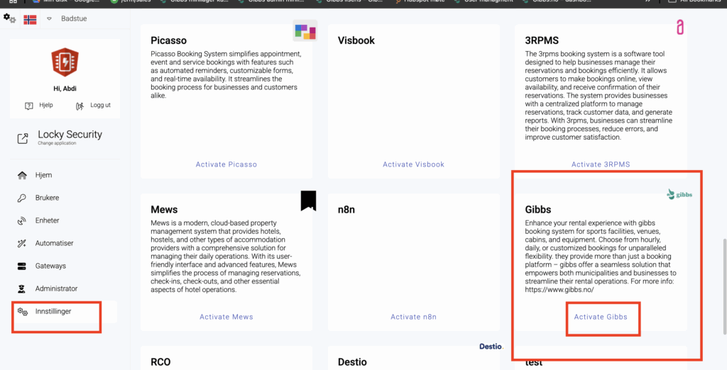Click the Logg ut link
Viewport: 727px width, 370px height.
tap(99, 106)
